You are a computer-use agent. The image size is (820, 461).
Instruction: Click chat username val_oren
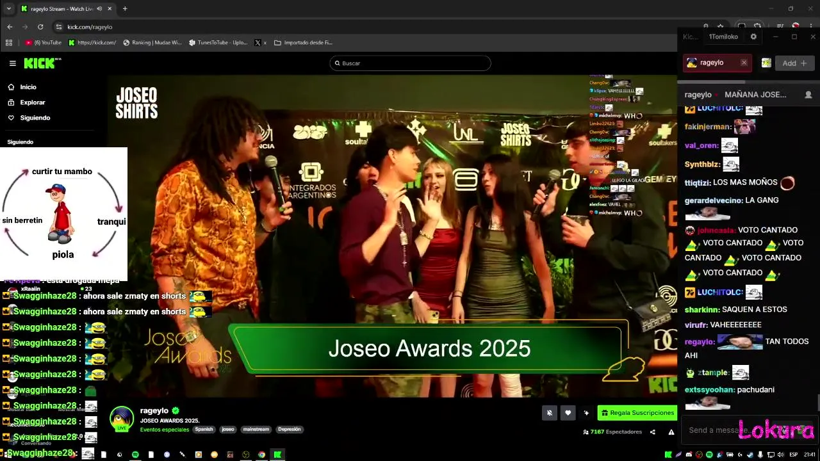tap(701, 145)
